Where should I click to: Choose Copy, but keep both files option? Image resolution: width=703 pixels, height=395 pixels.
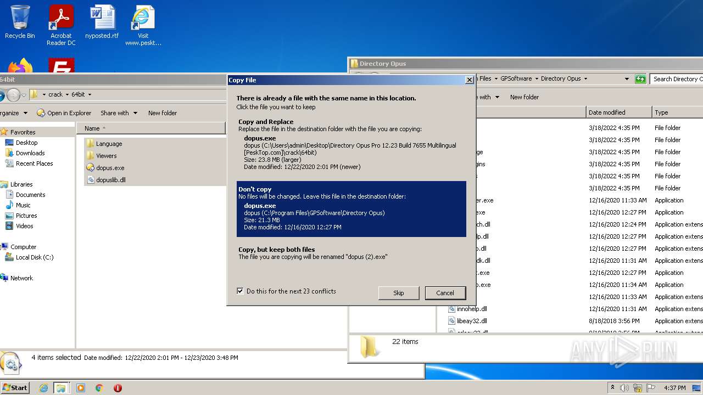point(351,253)
